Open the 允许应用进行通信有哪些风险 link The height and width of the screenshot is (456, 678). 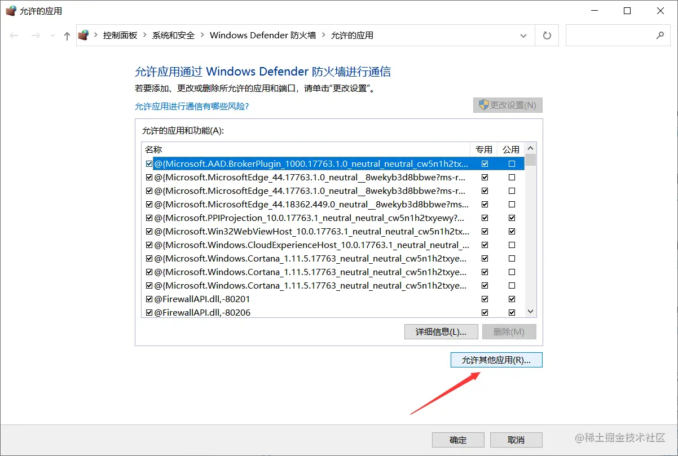coord(192,106)
